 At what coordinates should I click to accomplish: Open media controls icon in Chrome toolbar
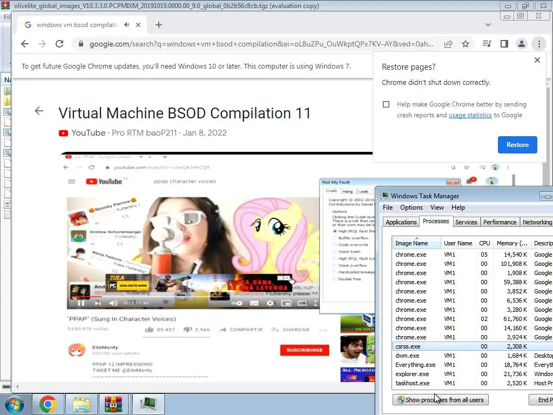[x=487, y=44]
